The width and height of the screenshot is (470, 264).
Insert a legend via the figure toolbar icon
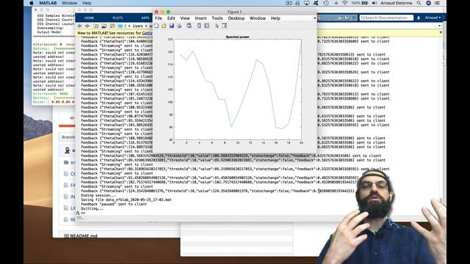206,26
